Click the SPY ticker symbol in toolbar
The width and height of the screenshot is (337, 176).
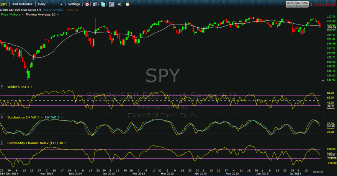(4, 4)
